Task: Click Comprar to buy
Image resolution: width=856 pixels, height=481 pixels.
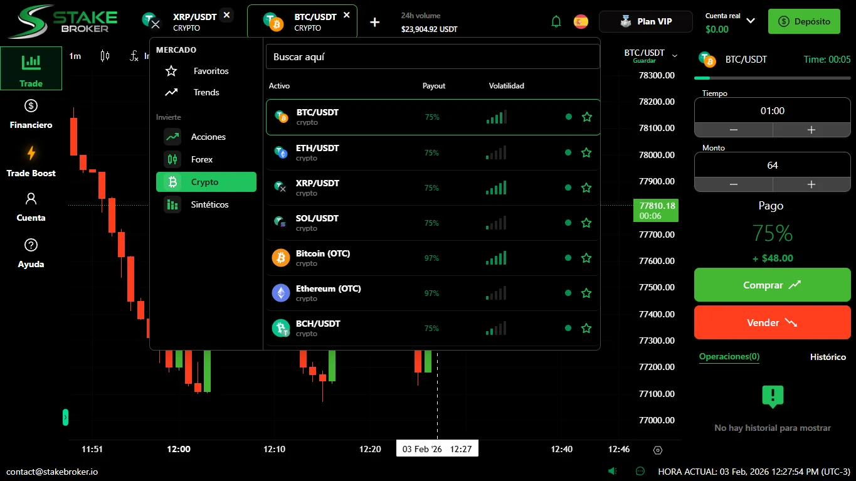Action: (x=773, y=285)
